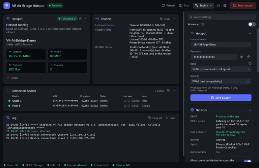
Task: Click DHCP This app status entry
Action: (33, 165)
